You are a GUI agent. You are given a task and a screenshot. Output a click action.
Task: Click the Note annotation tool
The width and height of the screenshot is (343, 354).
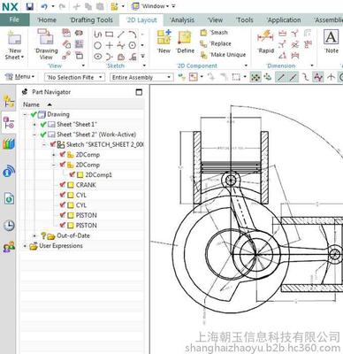click(332, 42)
